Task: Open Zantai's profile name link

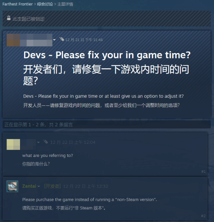Action: (x=29, y=186)
